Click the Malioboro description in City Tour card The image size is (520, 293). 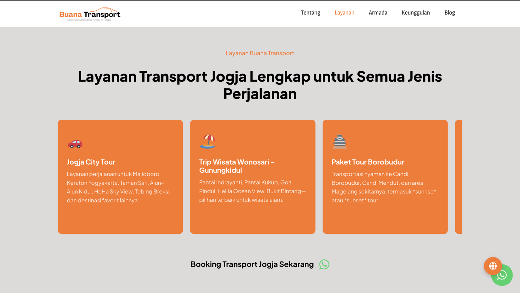click(x=119, y=187)
